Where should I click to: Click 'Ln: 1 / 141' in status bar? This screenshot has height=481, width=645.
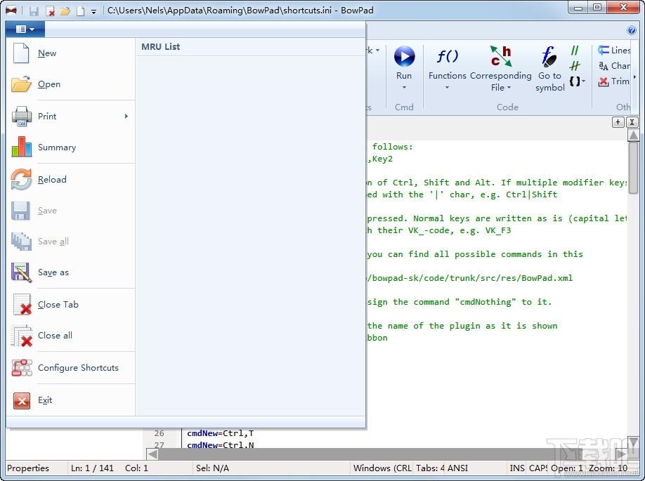(x=92, y=468)
